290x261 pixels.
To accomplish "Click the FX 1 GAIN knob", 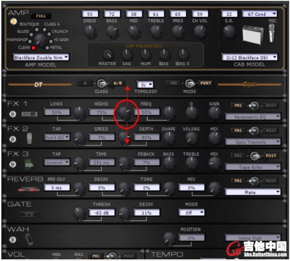I will coord(214,112).
